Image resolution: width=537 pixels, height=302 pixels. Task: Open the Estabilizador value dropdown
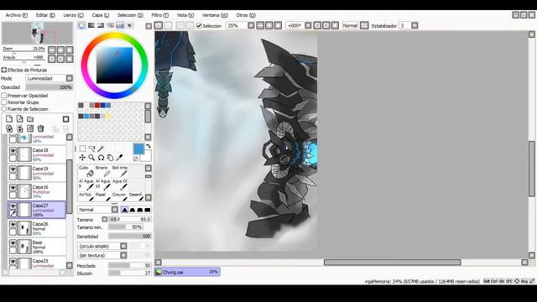pyautogui.click(x=414, y=26)
